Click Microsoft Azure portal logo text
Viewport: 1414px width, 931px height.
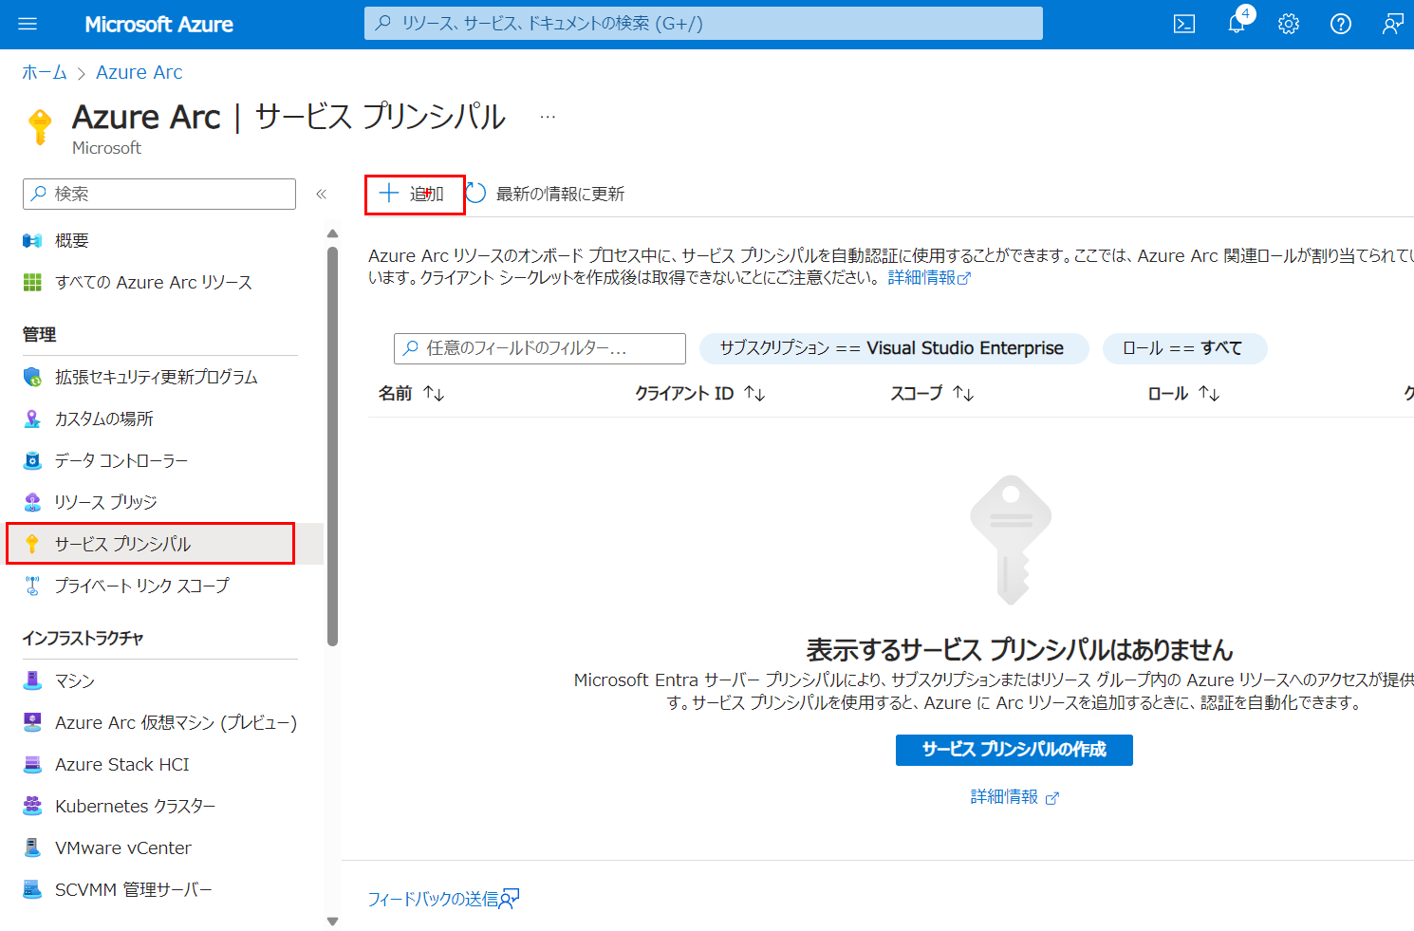coord(158,25)
